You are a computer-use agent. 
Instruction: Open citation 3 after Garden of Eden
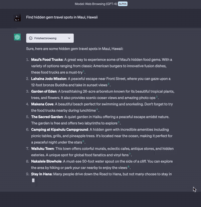(x=157, y=97)
